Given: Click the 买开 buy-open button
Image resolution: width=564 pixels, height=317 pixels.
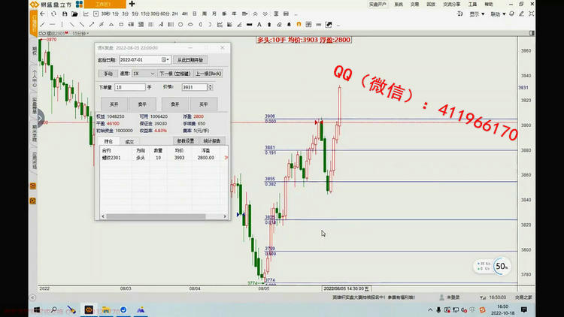Looking at the screenshot, I should (114, 104).
